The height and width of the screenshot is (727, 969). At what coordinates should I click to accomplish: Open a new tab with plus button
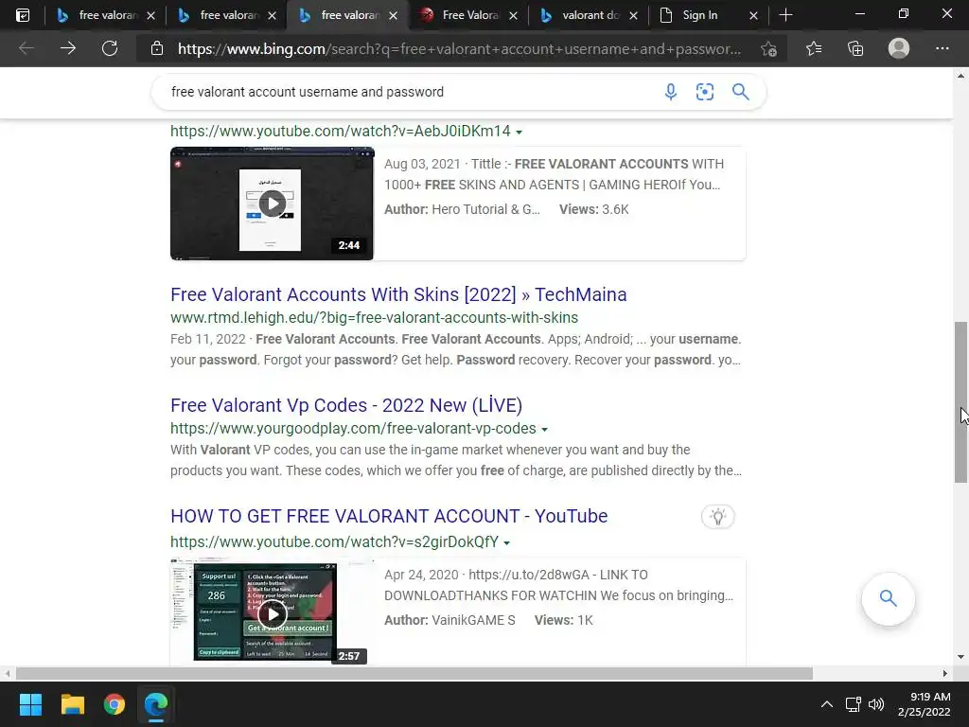coord(786,15)
